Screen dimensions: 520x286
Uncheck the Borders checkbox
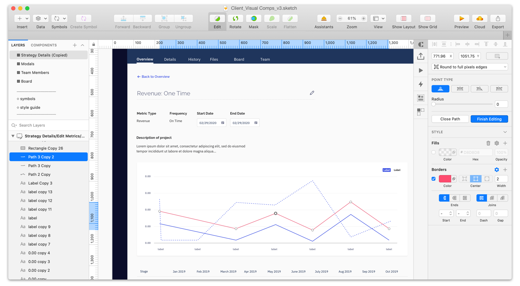[x=434, y=179]
